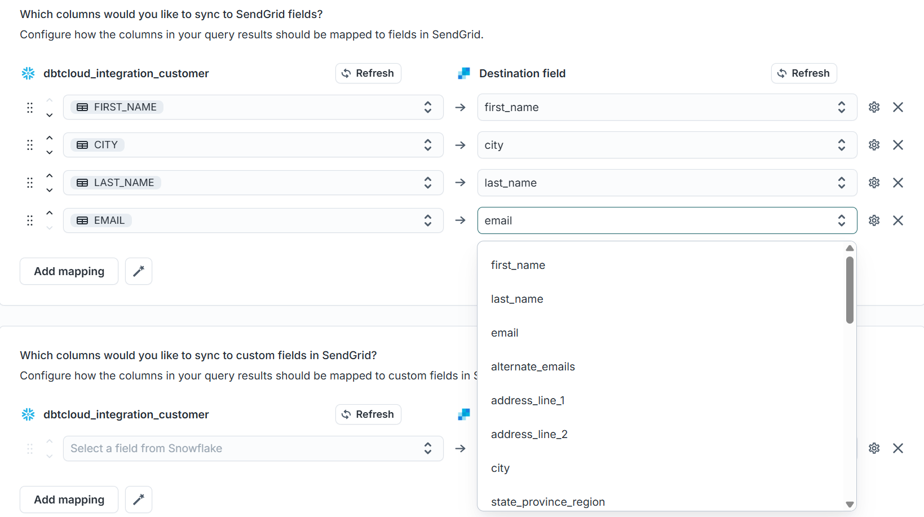924x517 pixels.
Task: Open LAST_NAME source column dropdown
Action: tap(253, 183)
